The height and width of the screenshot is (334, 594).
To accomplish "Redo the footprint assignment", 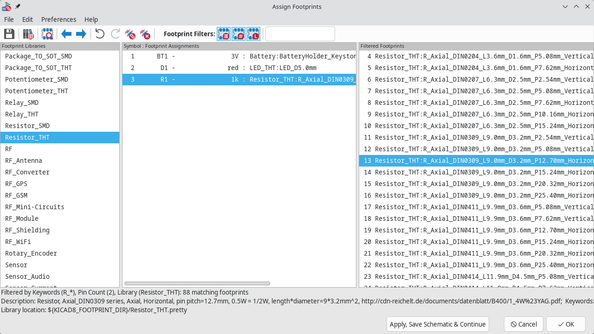I will 115,33.
